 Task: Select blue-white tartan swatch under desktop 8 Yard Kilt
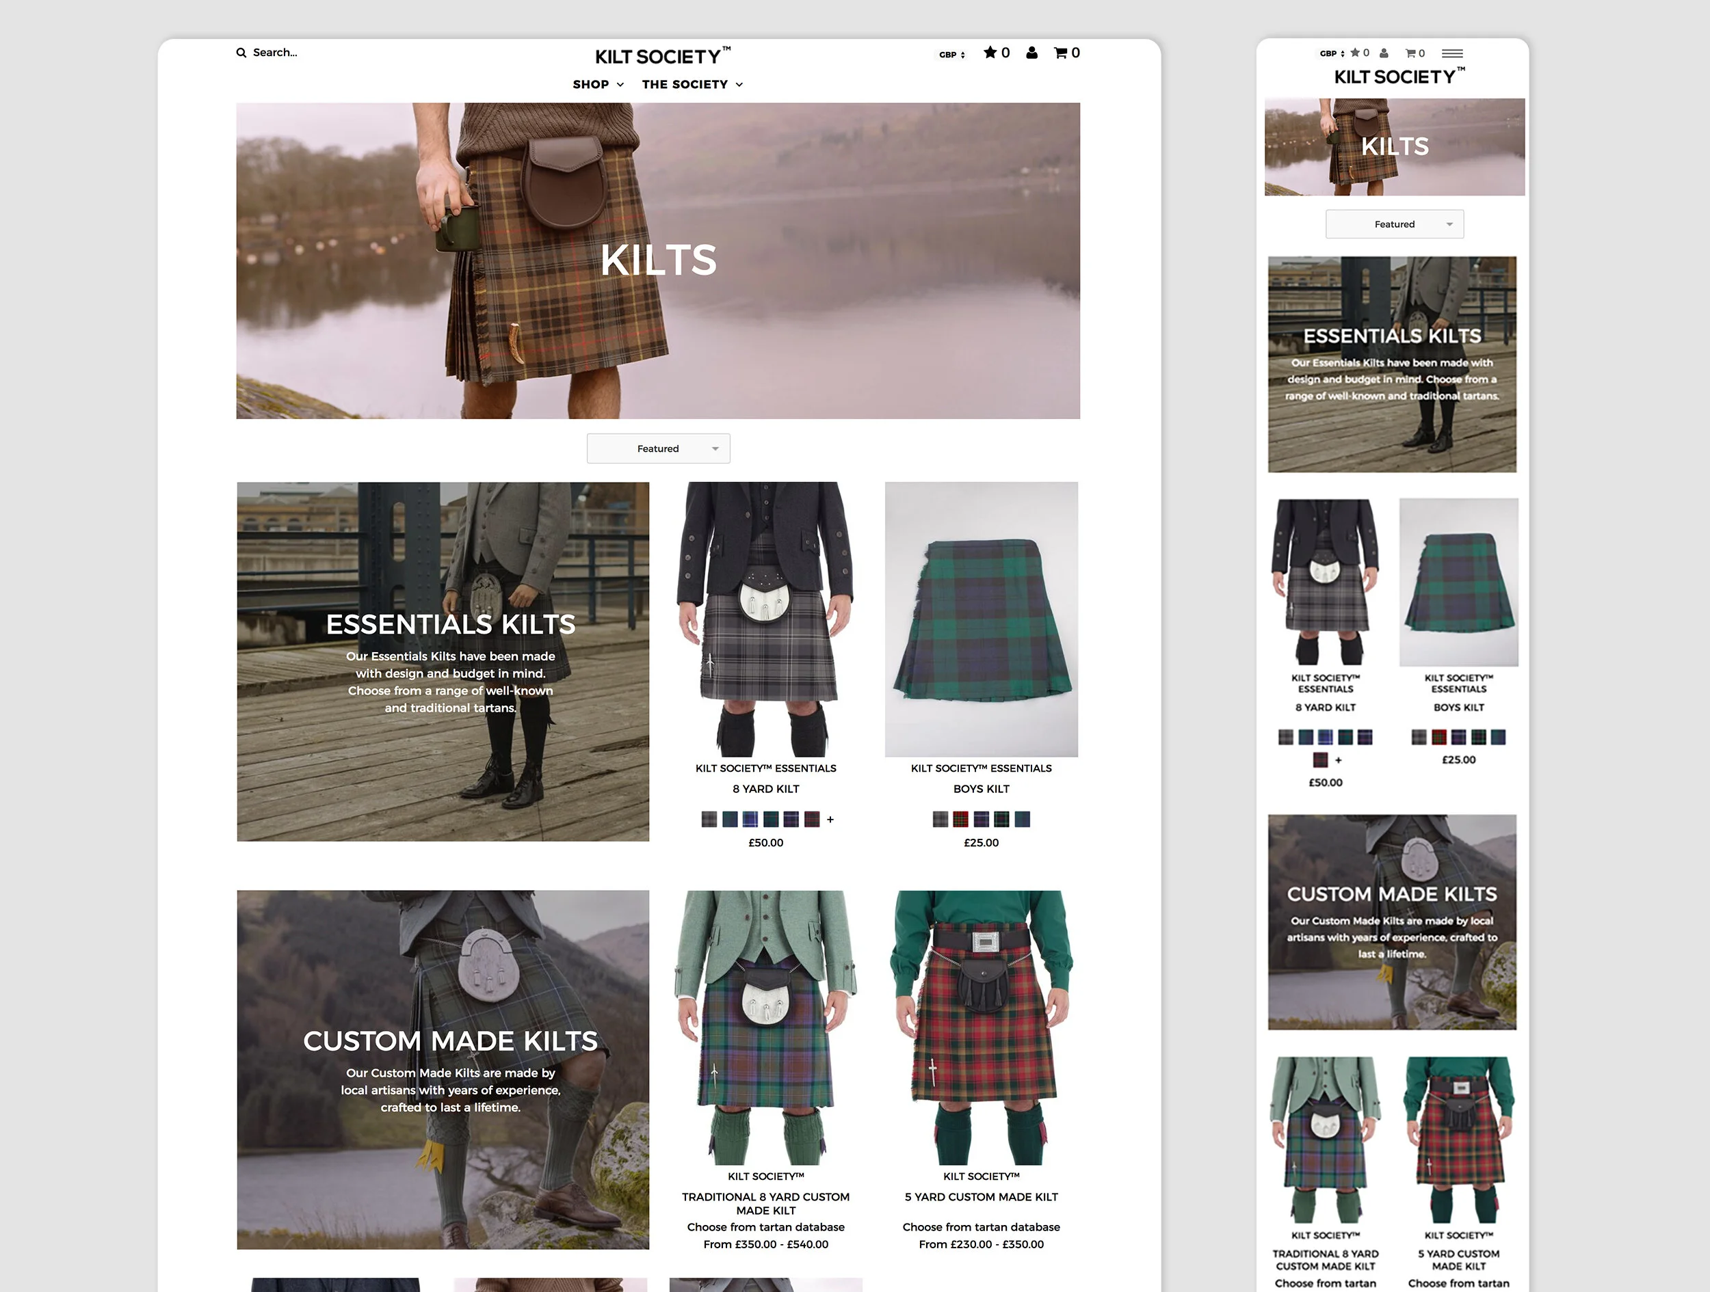click(750, 819)
